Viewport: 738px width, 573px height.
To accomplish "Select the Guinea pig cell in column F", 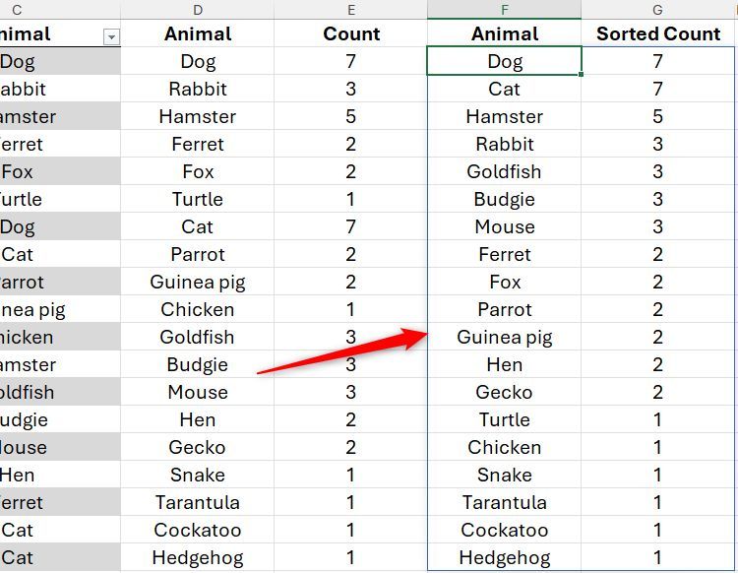I will pyautogui.click(x=505, y=337).
